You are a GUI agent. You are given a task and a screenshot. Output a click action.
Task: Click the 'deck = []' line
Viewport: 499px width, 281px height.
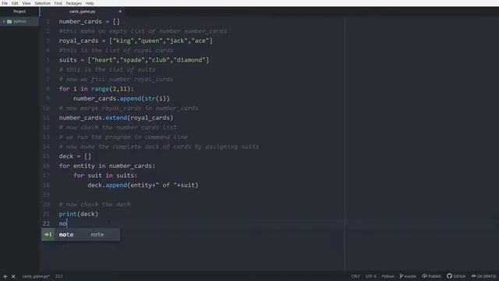pos(75,156)
